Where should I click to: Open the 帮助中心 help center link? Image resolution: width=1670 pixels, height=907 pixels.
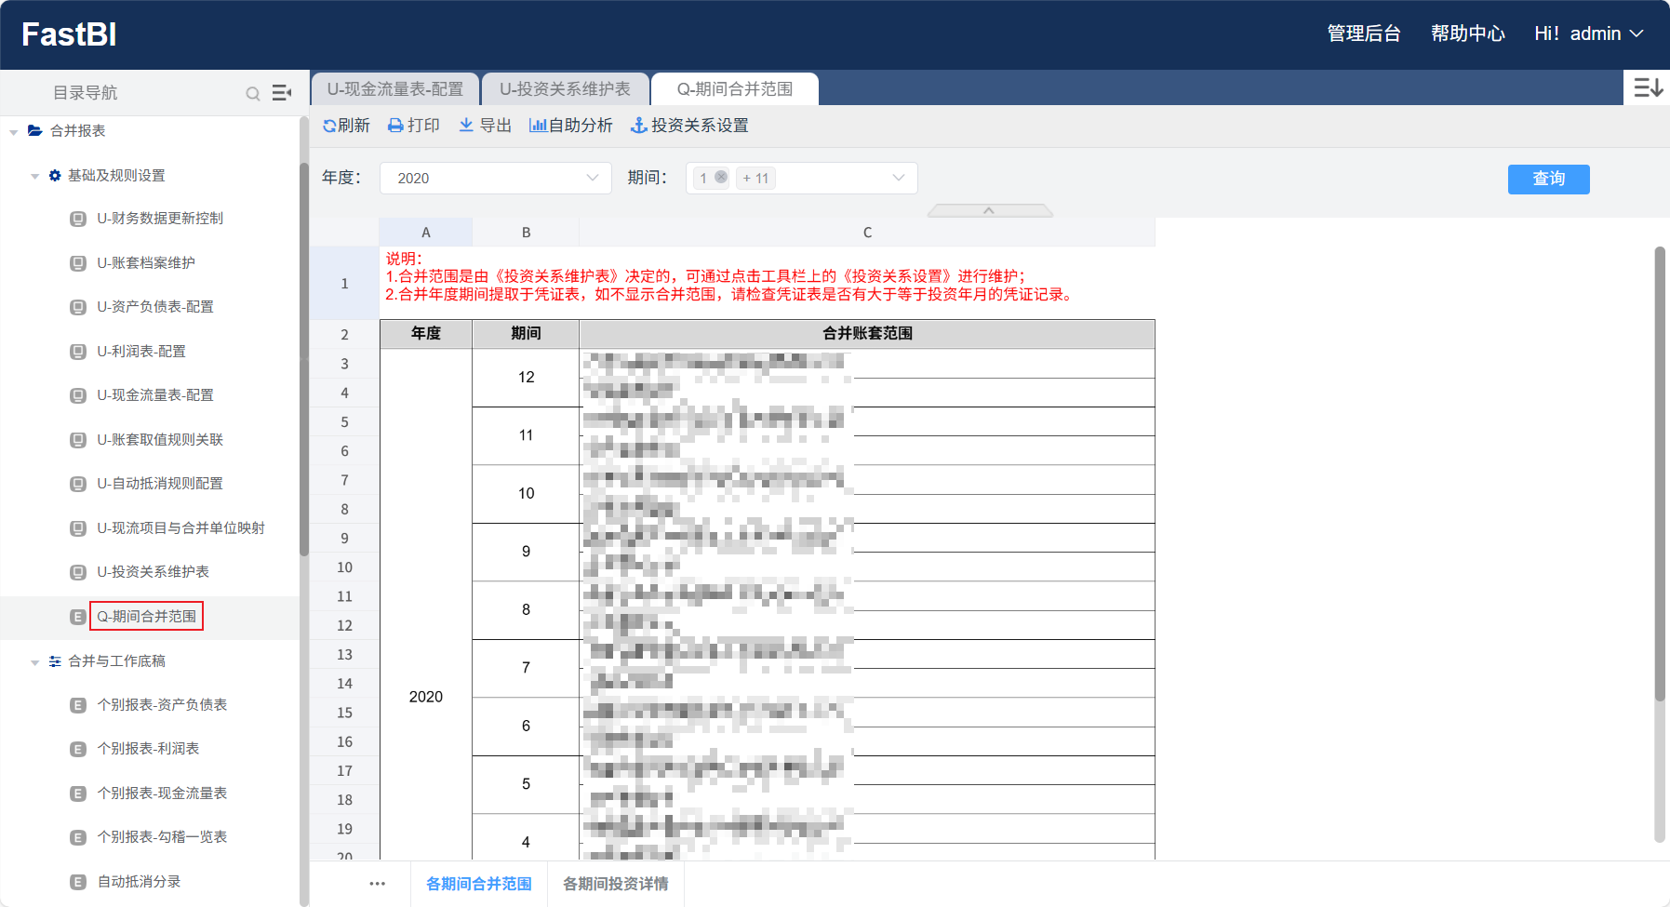tap(1467, 34)
